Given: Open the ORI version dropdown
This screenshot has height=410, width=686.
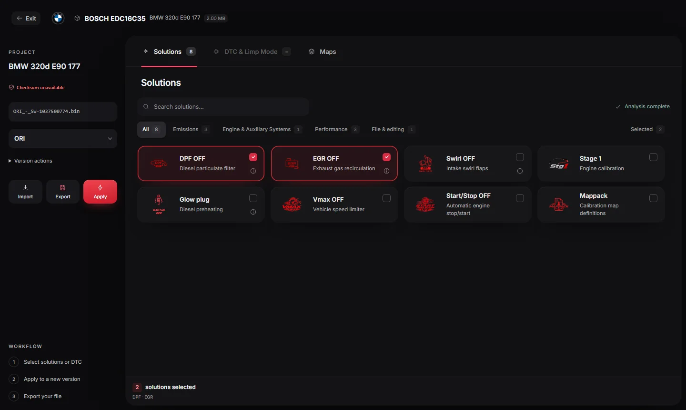Looking at the screenshot, I should point(63,139).
